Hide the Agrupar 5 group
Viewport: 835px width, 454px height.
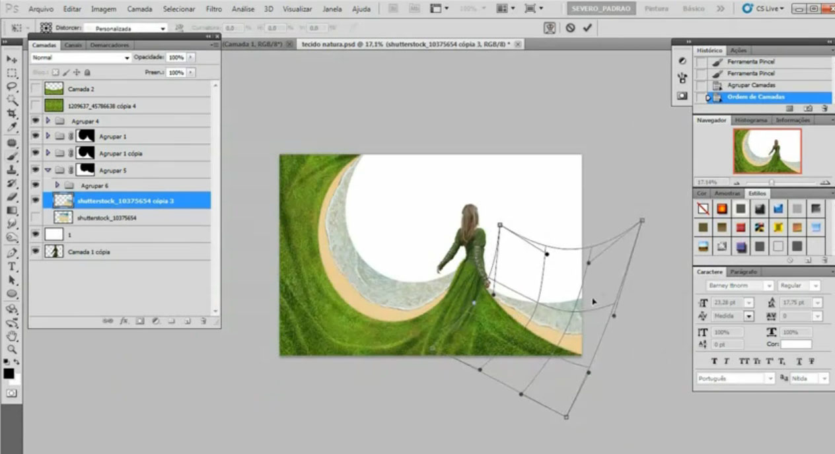(35, 170)
